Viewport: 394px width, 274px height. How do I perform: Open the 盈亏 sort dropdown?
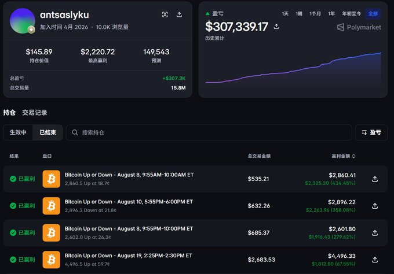(371, 132)
